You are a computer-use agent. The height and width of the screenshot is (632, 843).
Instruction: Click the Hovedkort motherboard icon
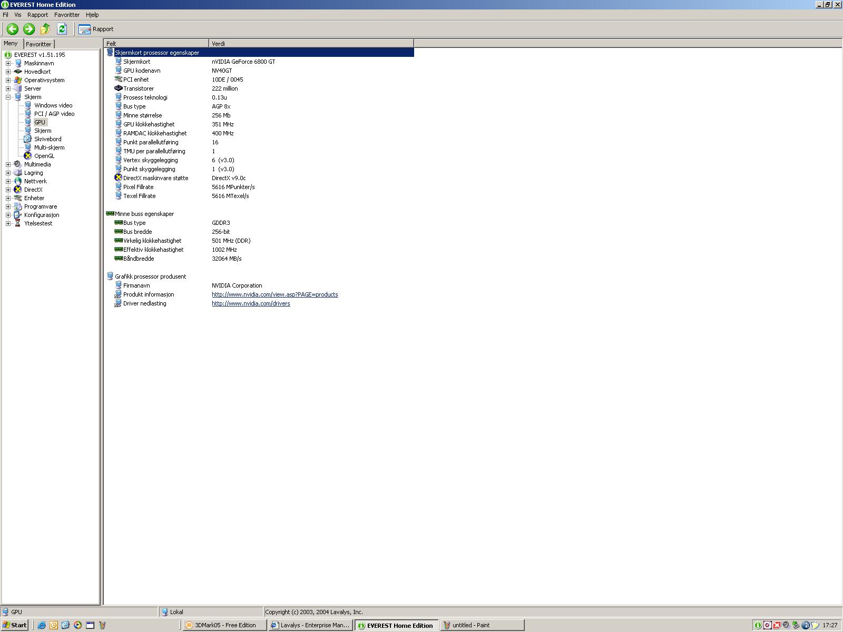(18, 72)
